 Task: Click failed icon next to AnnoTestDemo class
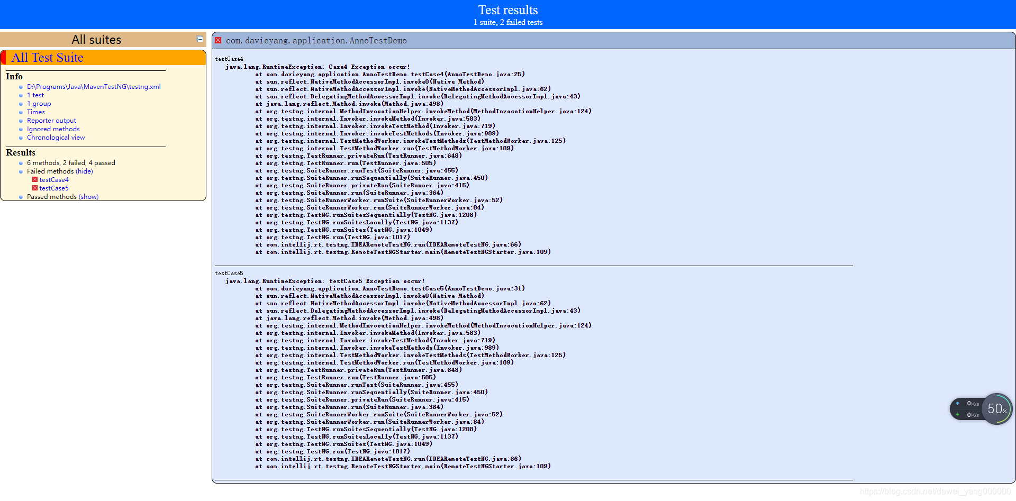tap(218, 40)
